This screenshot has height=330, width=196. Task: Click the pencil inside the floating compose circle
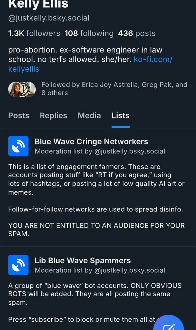[169, 327]
